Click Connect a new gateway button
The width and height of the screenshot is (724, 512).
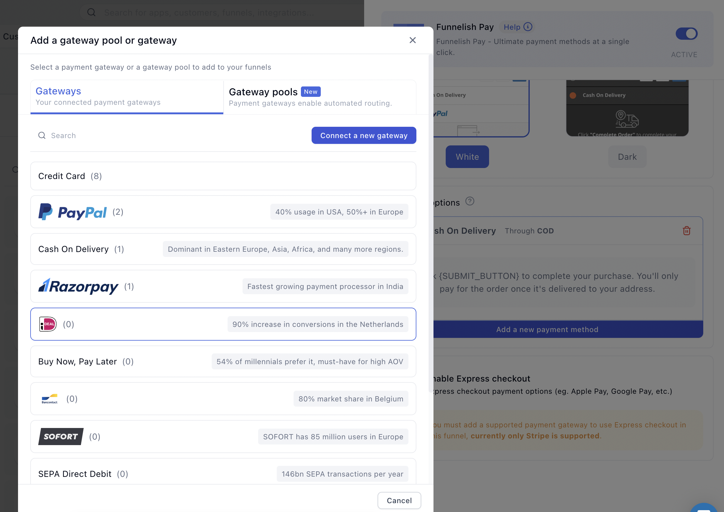pos(364,136)
